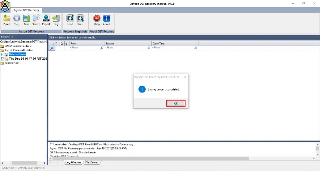Image resolution: width=320 pixels, height=171 pixels.
Task: Click the Saving process completed message text
Action: [164, 89]
